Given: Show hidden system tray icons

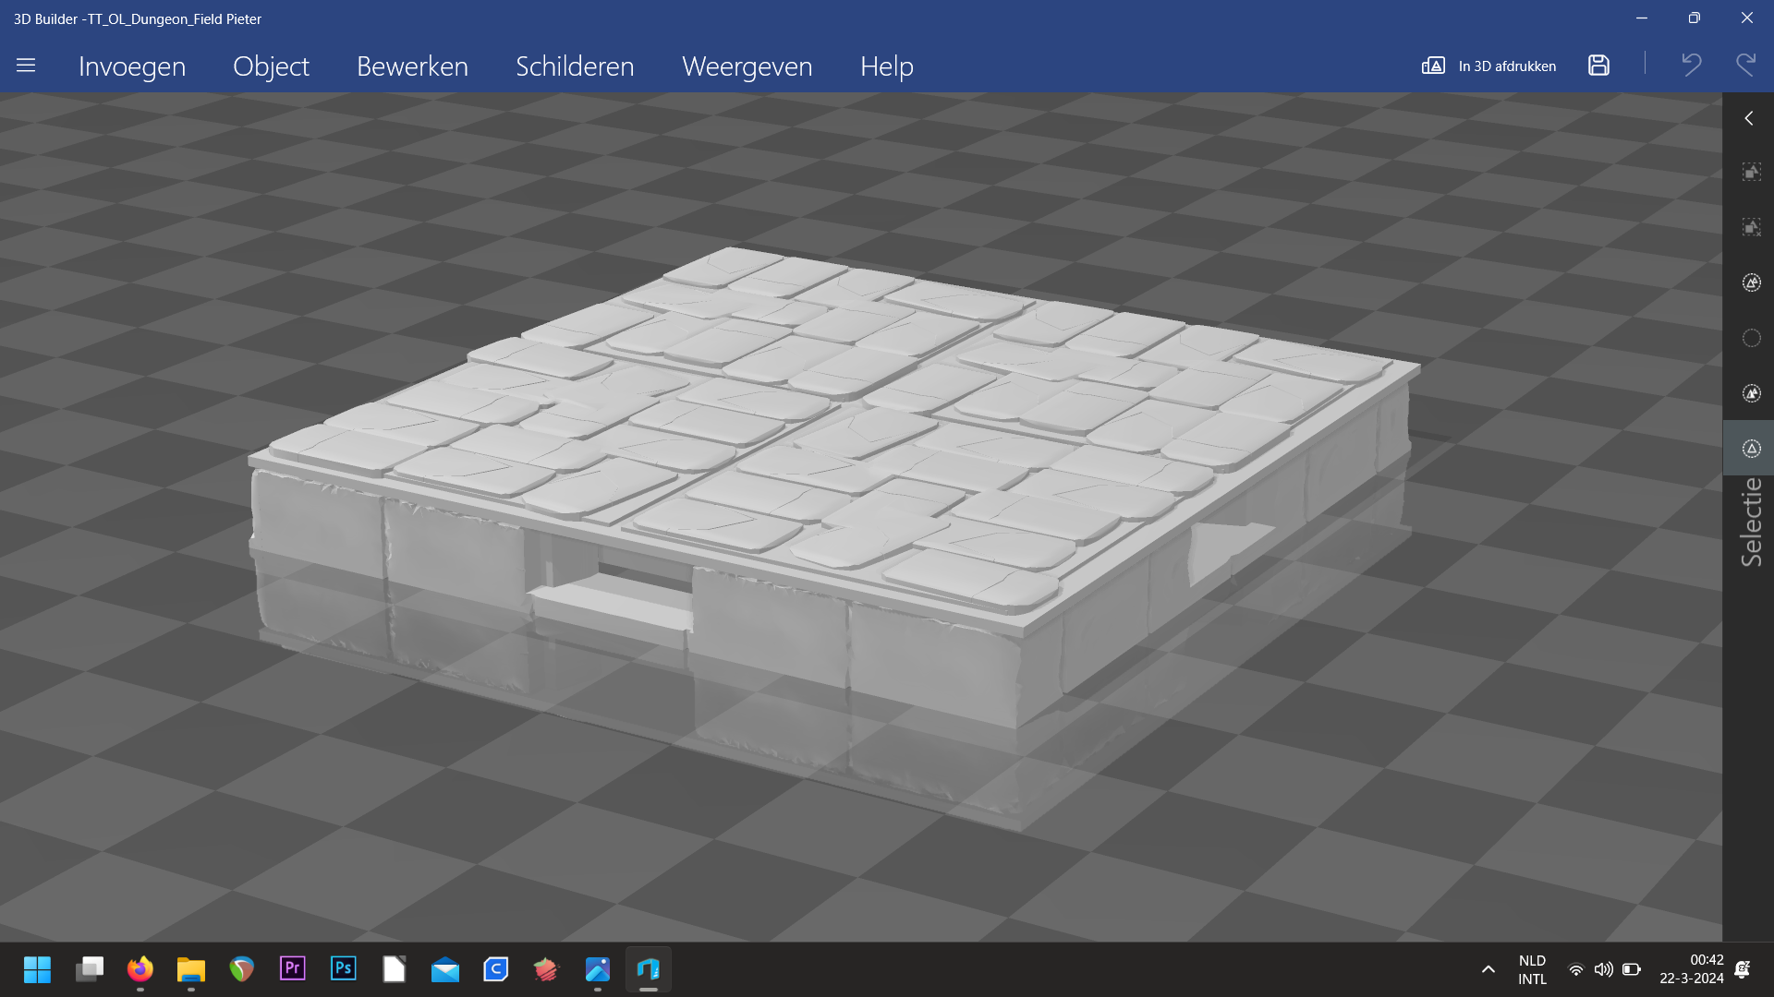Looking at the screenshot, I should tap(1488, 969).
